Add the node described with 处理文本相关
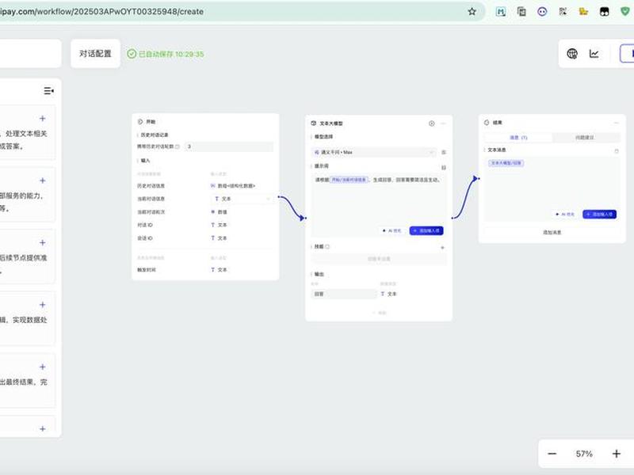 [x=43, y=118]
